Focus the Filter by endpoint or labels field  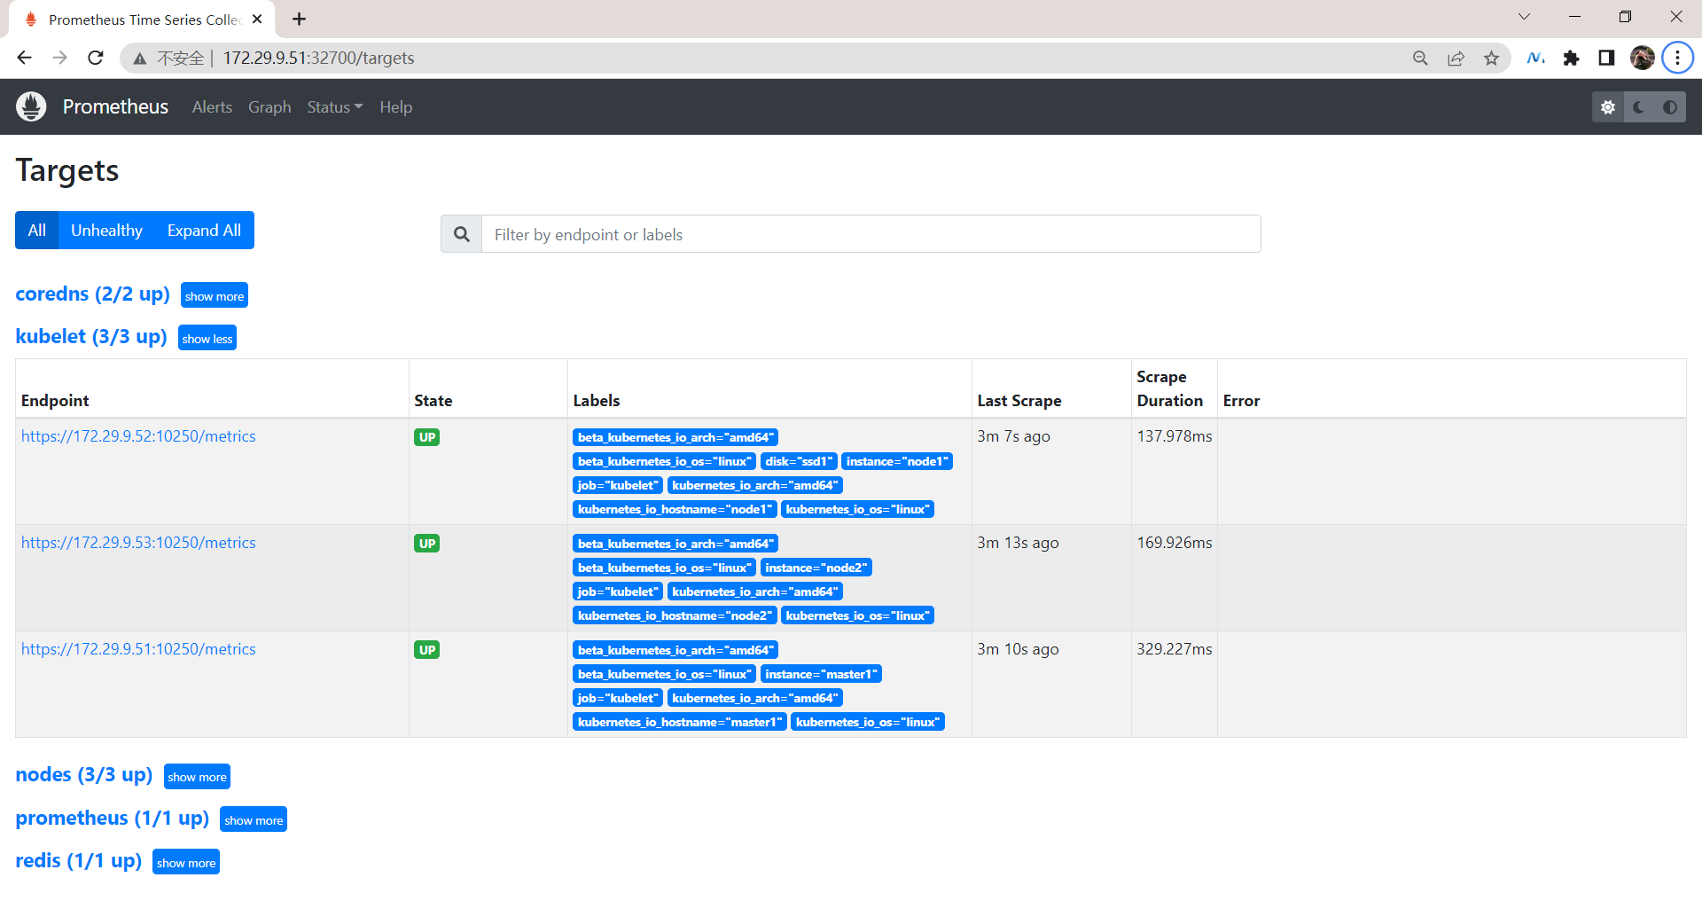pyautogui.click(x=871, y=234)
